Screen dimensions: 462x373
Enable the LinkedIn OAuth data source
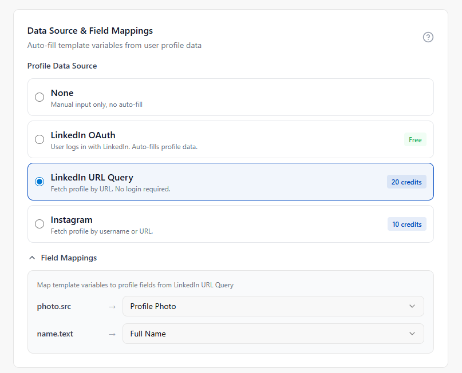[40, 139]
